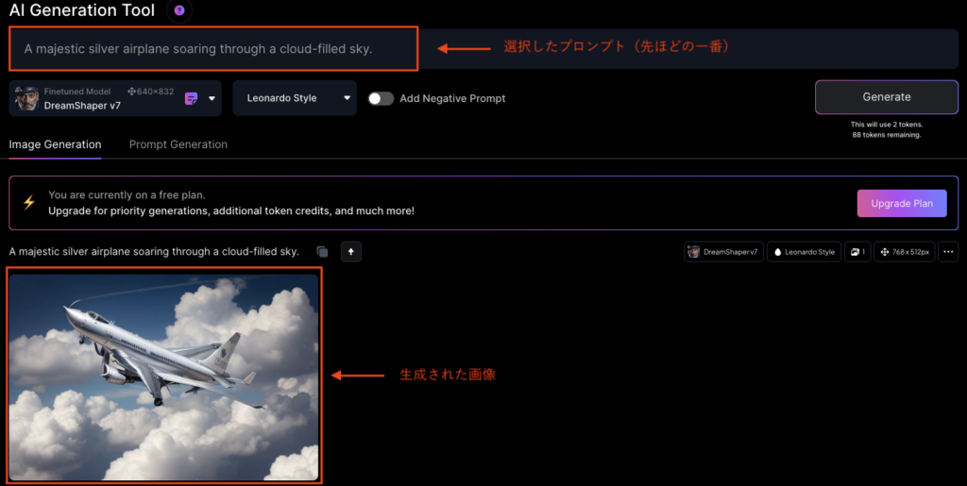Switch to the Image Generation tab
This screenshot has height=486, width=967.
pos(55,144)
